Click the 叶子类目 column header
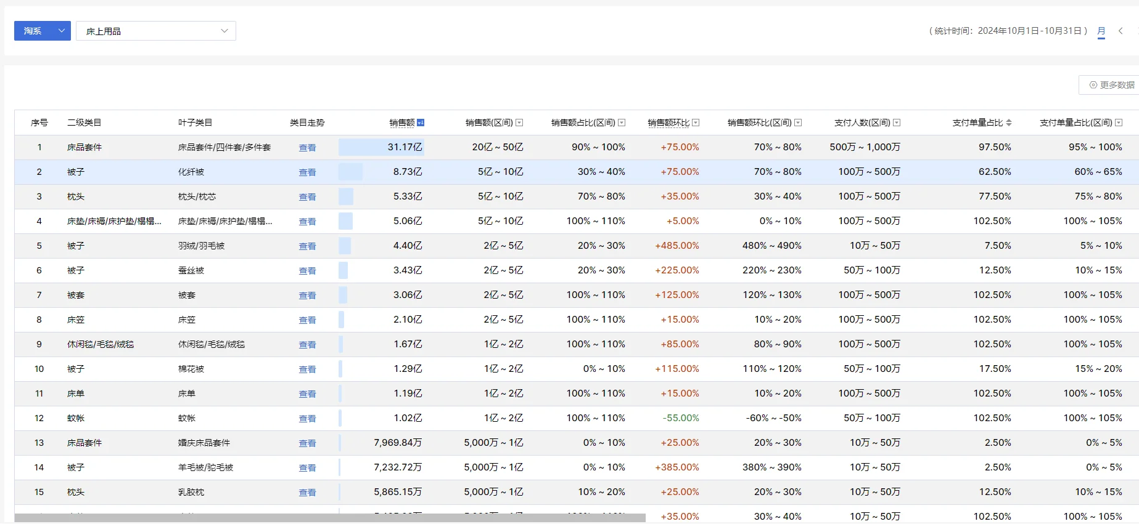 [195, 123]
